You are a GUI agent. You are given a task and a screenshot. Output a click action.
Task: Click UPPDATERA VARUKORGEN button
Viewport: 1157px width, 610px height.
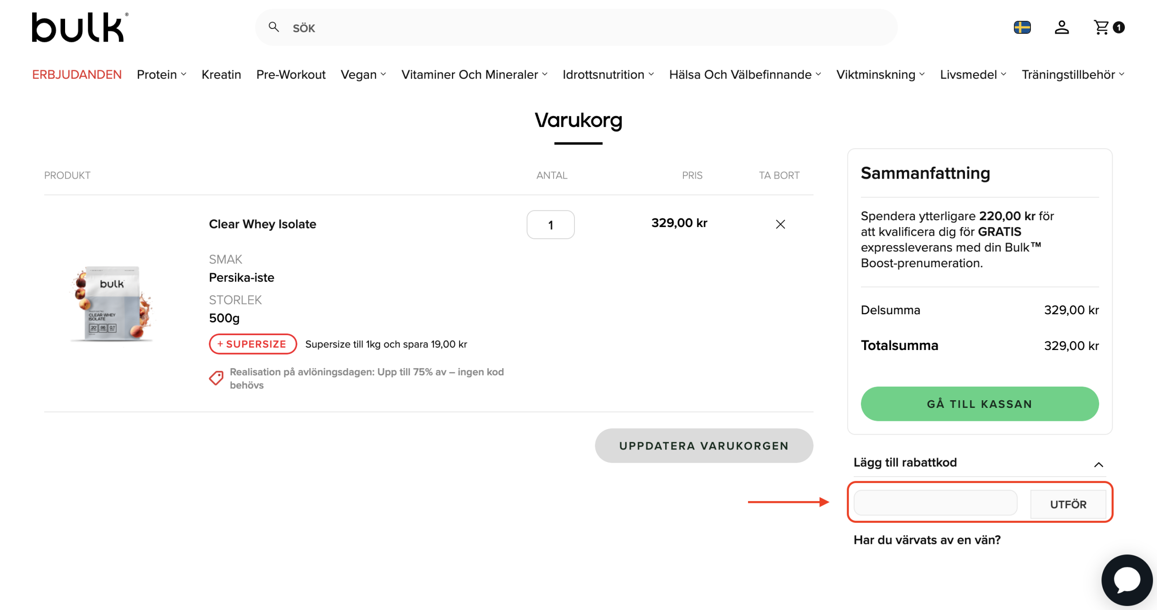coord(704,446)
